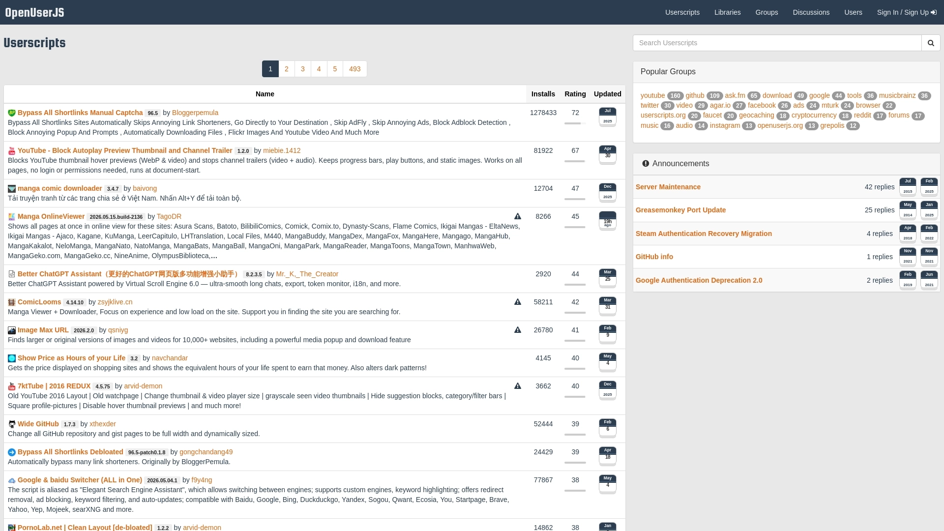Viewport: 944px width, 531px height.
Task: Click the Wide GitHub octocat icon
Action: click(x=12, y=424)
